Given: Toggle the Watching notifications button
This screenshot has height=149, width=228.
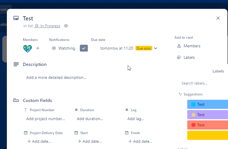Looking at the screenshot, I should tap(63, 48).
